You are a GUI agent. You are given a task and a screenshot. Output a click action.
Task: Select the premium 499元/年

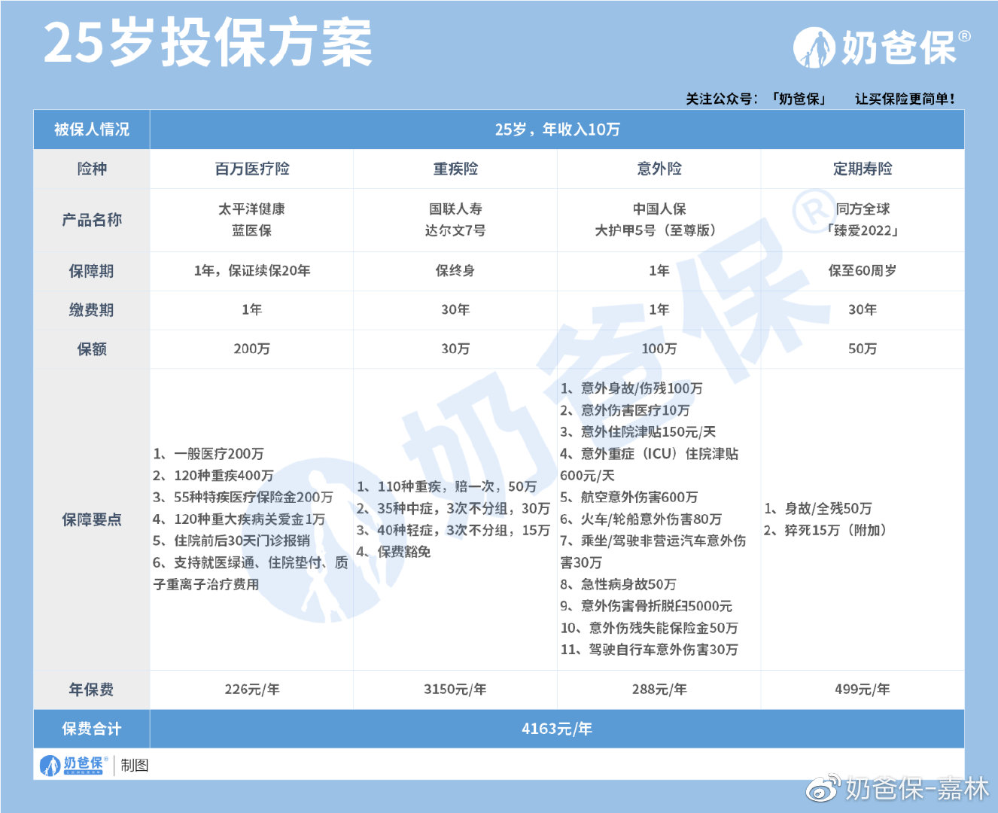863,690
